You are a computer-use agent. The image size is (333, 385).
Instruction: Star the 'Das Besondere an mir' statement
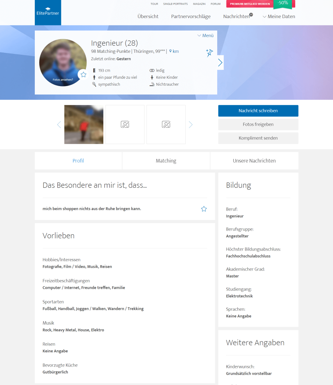tap(204, 209)
